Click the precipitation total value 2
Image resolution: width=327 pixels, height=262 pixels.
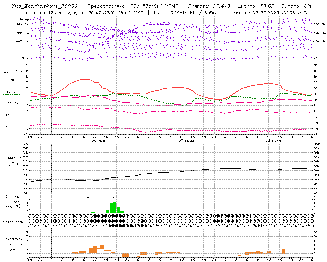[122, 198]
